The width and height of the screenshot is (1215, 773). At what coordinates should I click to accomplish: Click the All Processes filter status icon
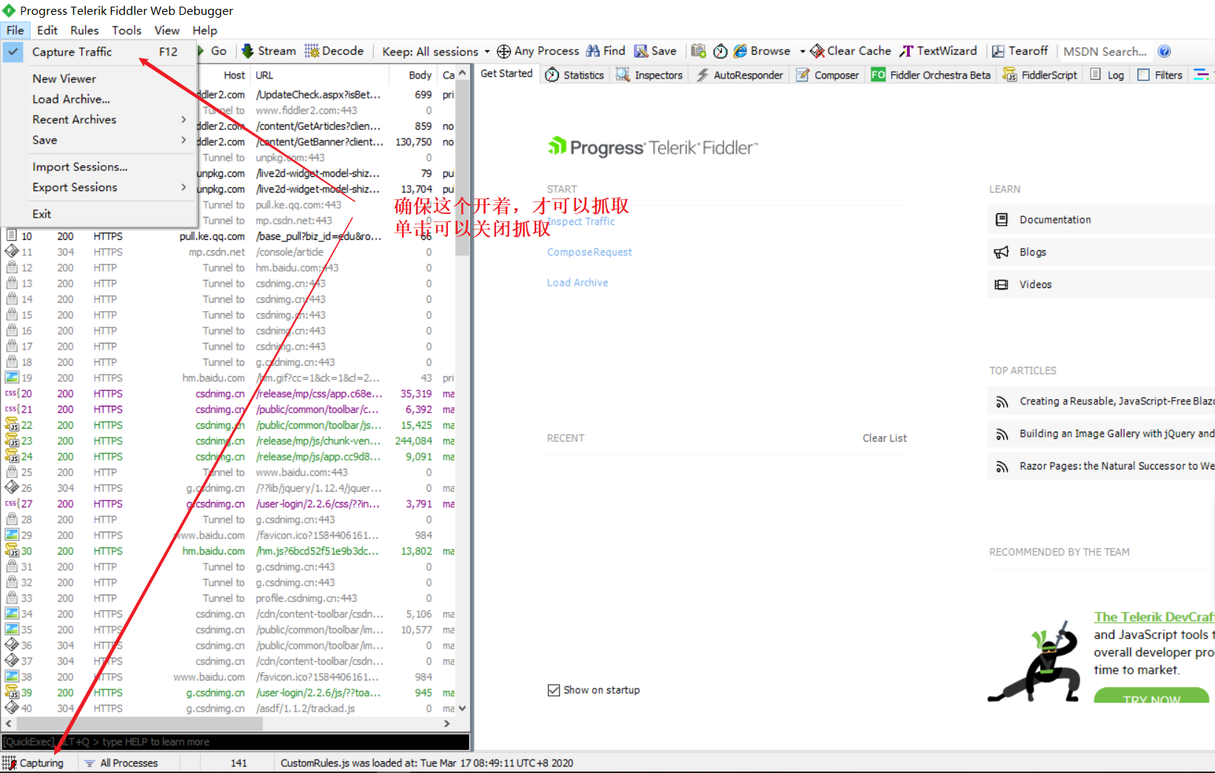point(90,763)
